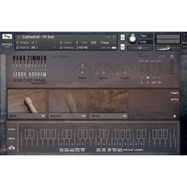Screen dimensions: 187x187
Task: Click the Spitfire Audio logo
Action: coord(7,45)
